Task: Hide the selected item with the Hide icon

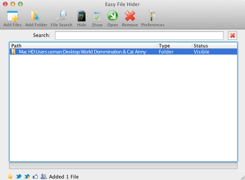Action: tap(81, 16)
